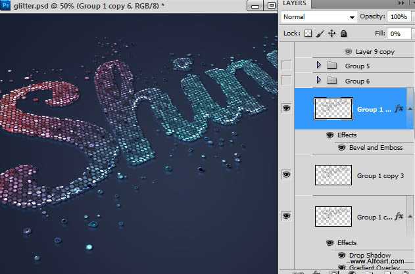Click the Group 5 folder icon

pos(332,66)
